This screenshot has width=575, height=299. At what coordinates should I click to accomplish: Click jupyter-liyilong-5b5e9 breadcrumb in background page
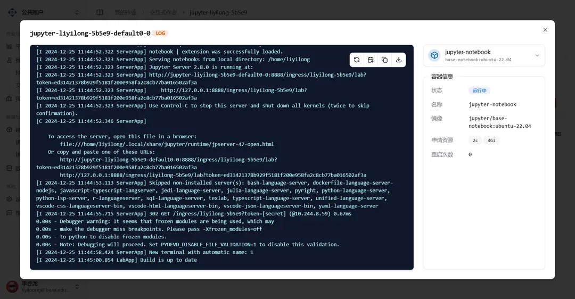[x=218, y=12]
